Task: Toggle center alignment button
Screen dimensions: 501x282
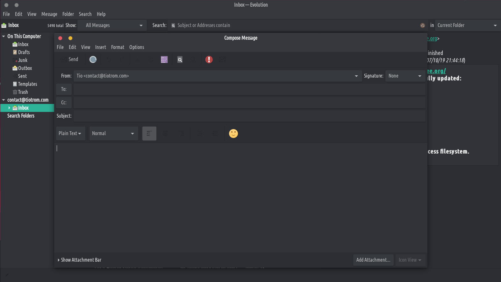Action: (x=165, y=134)
